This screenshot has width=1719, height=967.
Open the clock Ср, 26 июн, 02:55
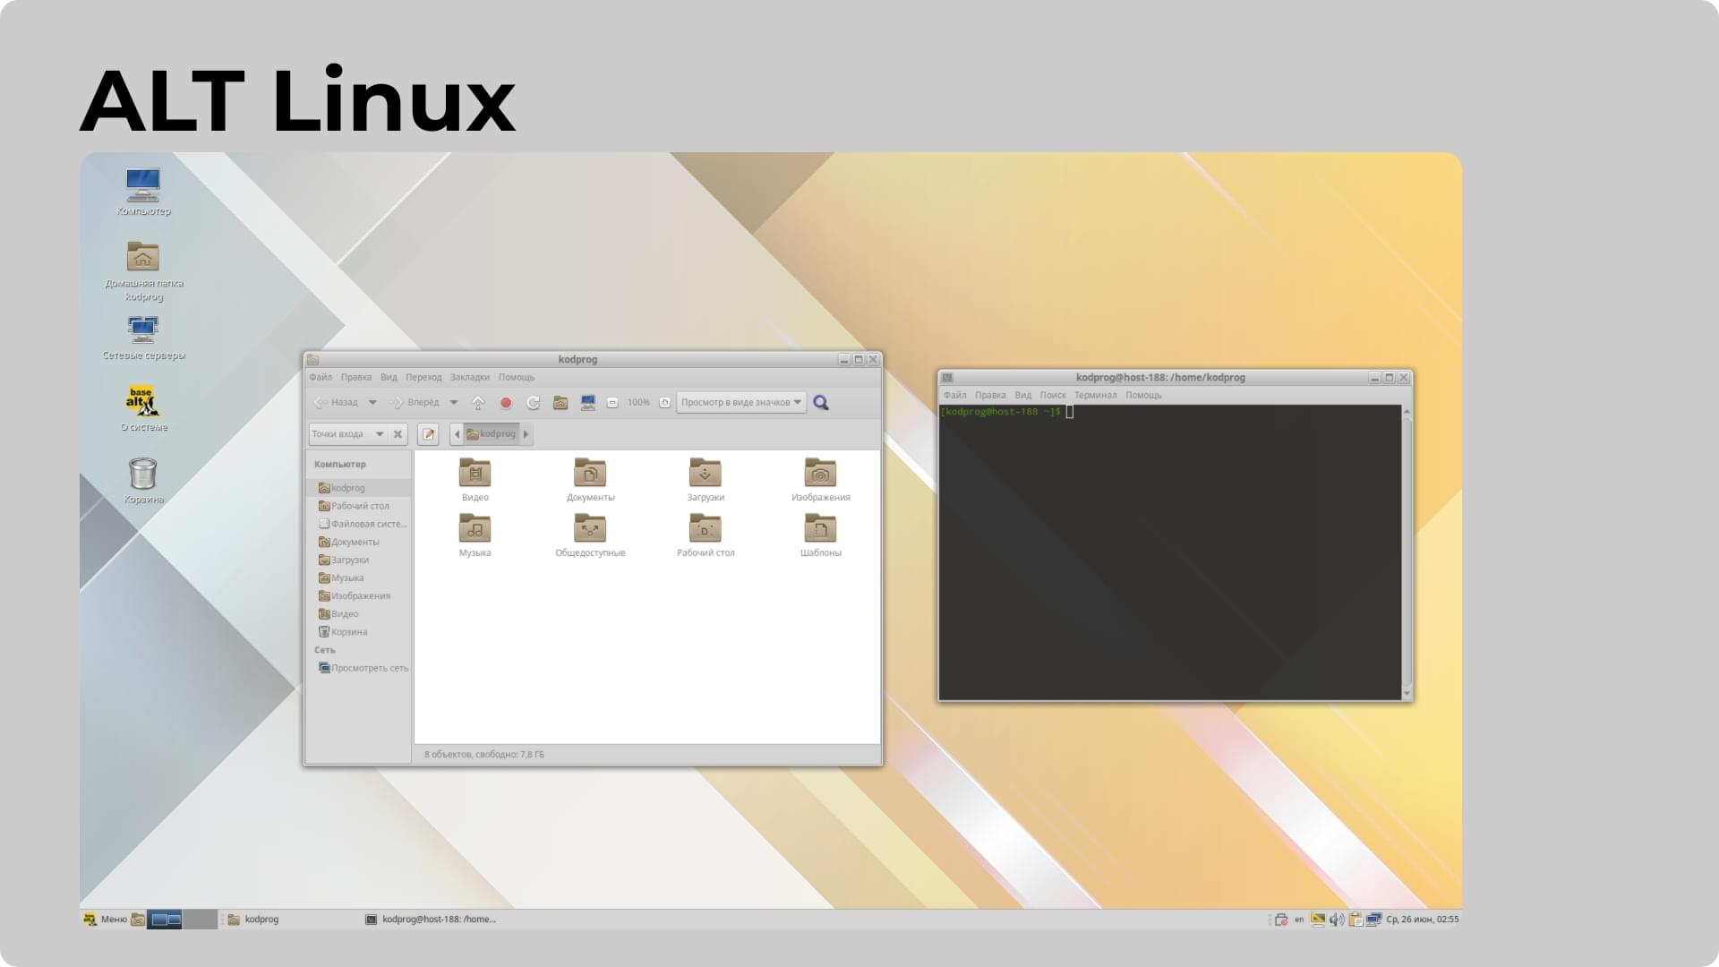pos(1423,920)
